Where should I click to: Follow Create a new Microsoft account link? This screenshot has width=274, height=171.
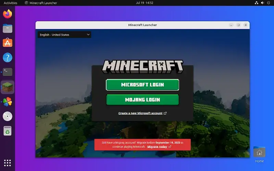140,113
